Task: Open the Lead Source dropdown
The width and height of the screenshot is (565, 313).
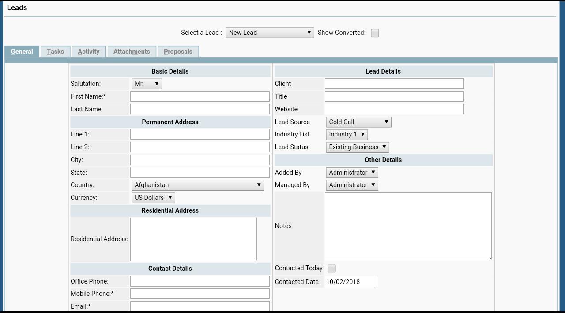Action: coord(358,122)
